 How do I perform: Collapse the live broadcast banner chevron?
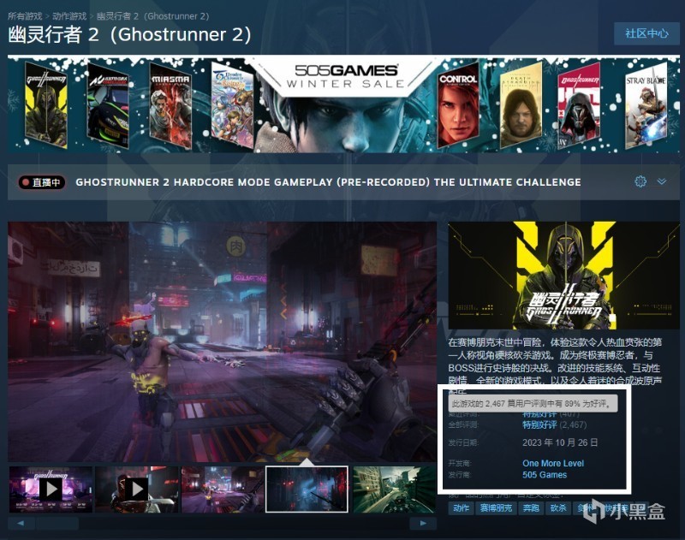pyautogui.click(x=662, y=181)
